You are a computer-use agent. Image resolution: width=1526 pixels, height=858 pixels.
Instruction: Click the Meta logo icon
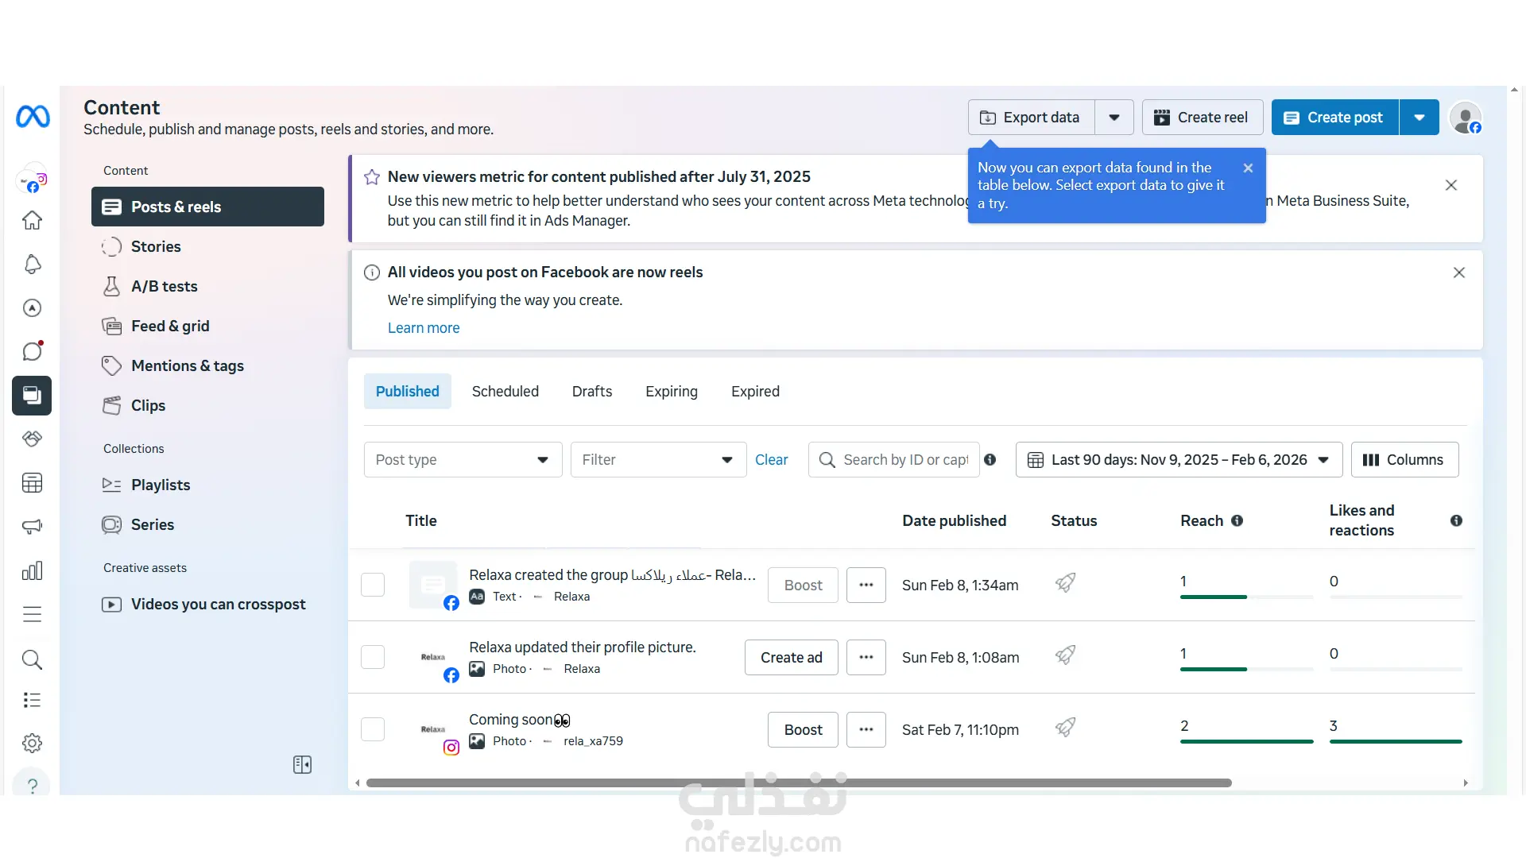pyautogui.click(x=33, y=117)
